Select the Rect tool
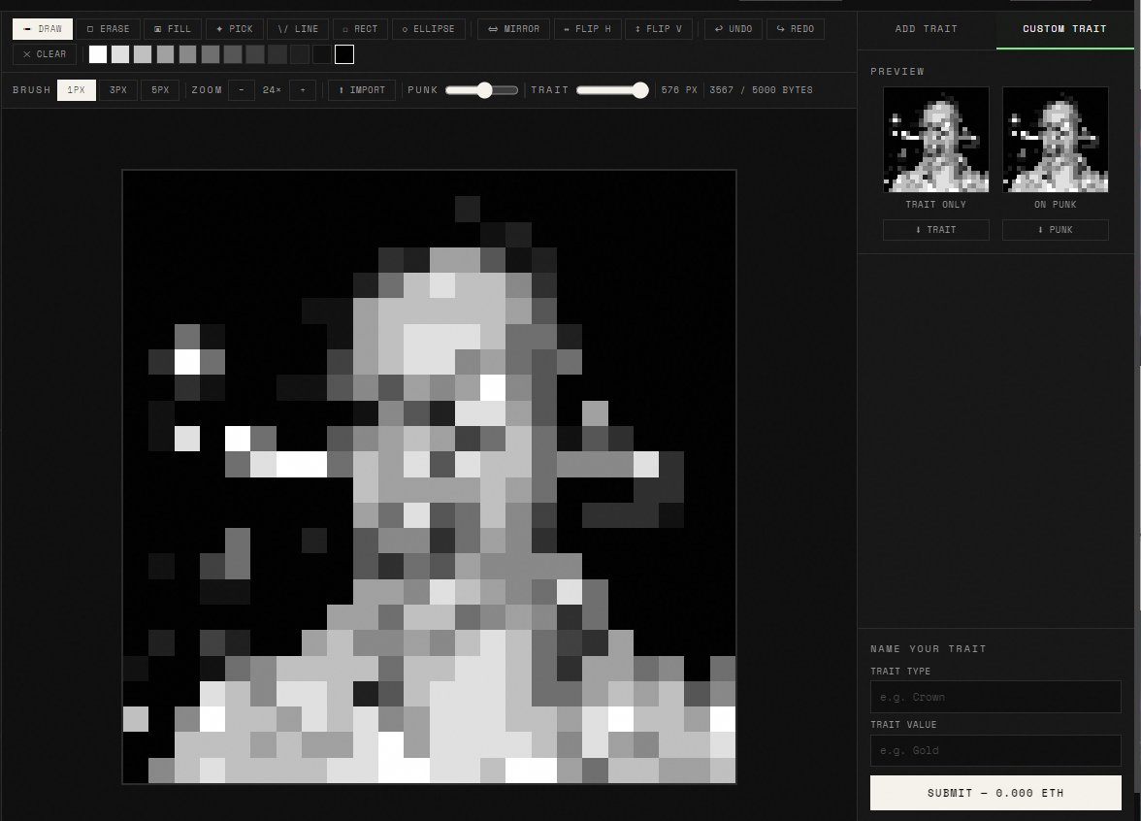The image size is (1141, 821). [x=360, y=29]
